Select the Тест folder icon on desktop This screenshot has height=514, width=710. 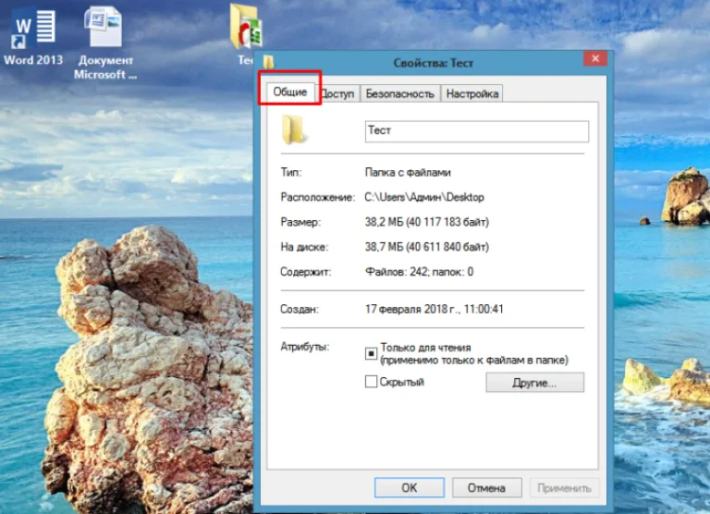click(245, 27)
